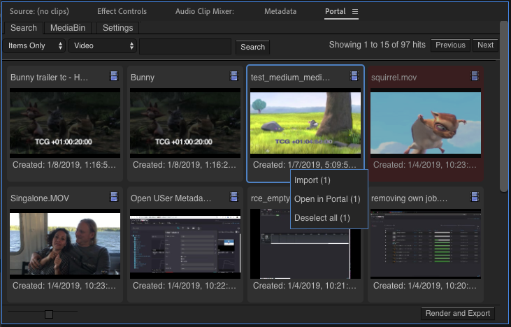
Task: Select the Source (no clips) panel tab
Action: tap(39, 11)
